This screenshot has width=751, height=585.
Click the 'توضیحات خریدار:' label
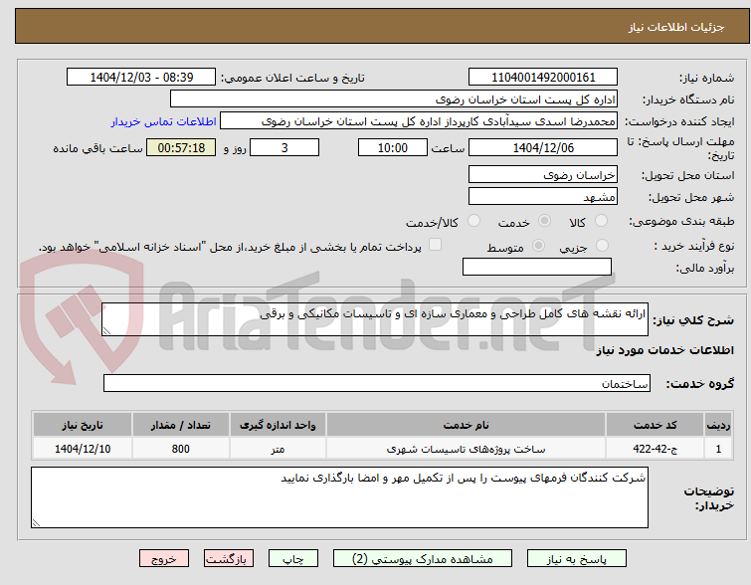[709, 498]
